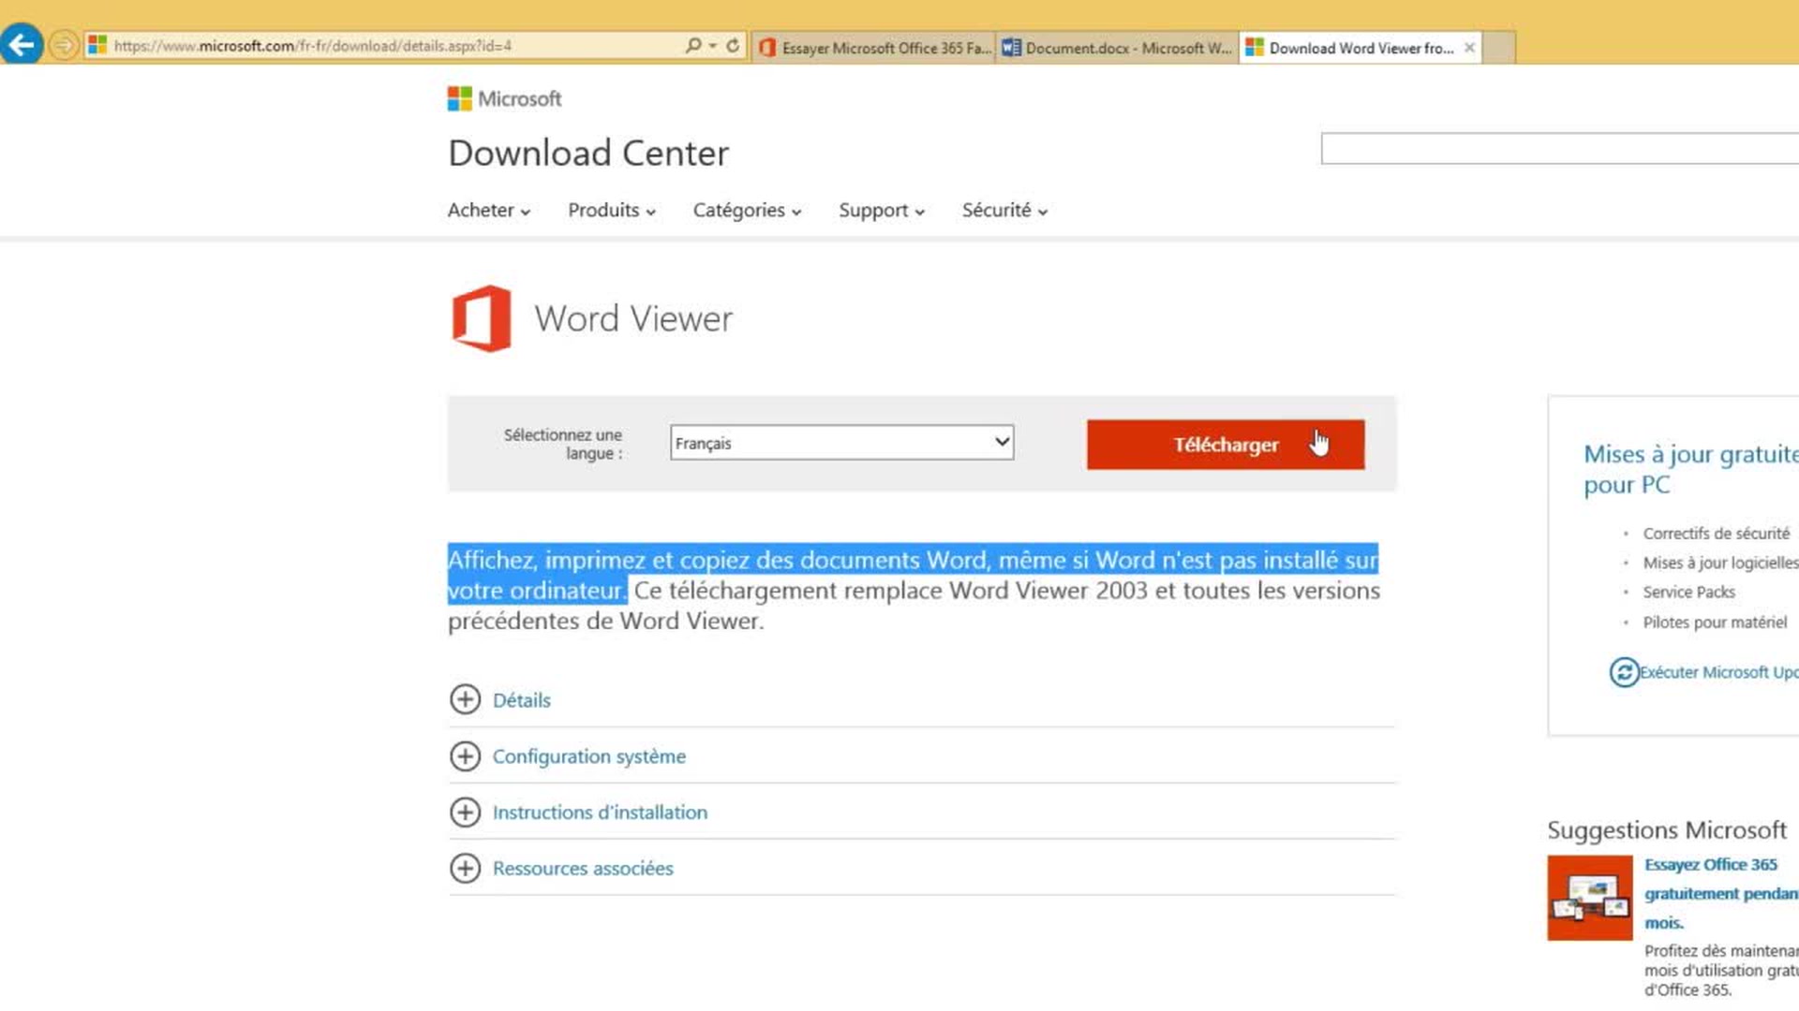The image size is (1799, 1011).
Task: Click the browser back arrow button
Action: pyautogui.click(x=22, y=44)
